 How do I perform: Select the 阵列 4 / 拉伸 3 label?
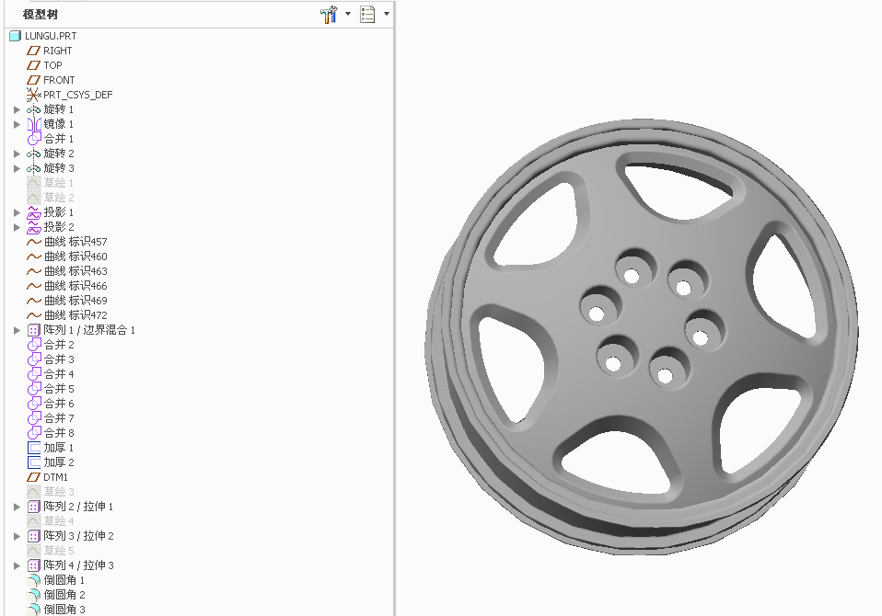point(79,565)
